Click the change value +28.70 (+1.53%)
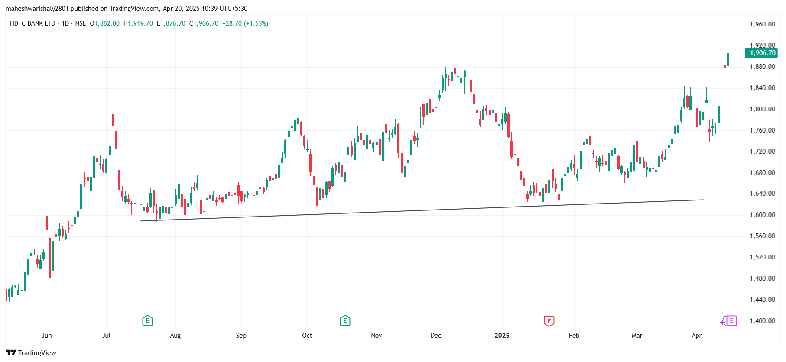 click(245, 23)
